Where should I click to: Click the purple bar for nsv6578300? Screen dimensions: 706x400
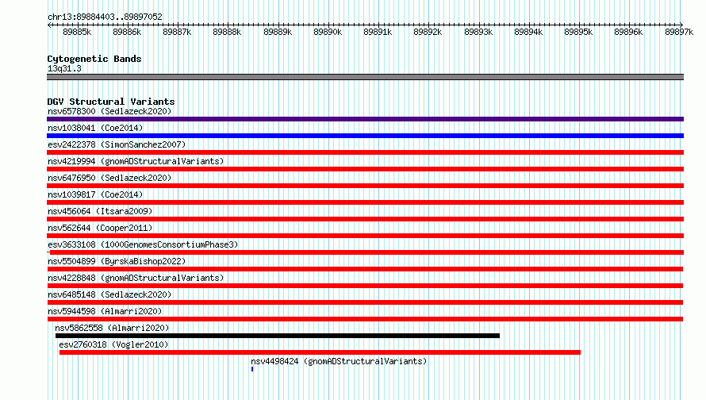click(x=365, y=119)
